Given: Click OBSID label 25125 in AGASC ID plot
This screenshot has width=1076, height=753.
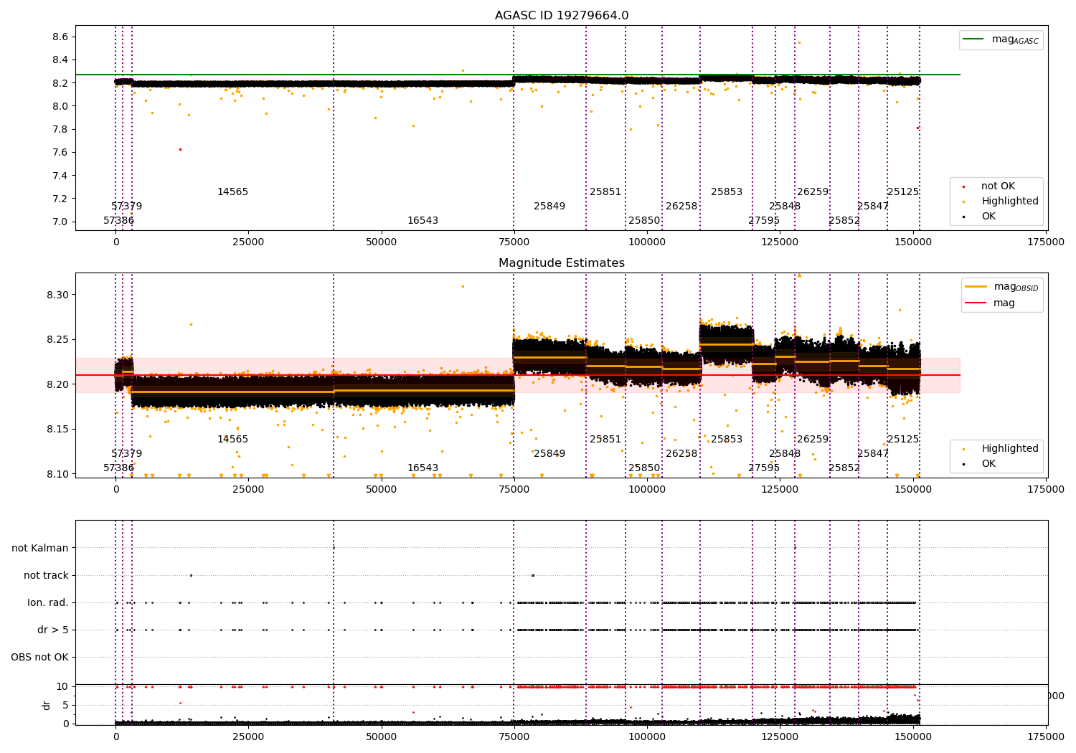Looking at the screenshot, I should coord(903,191).
